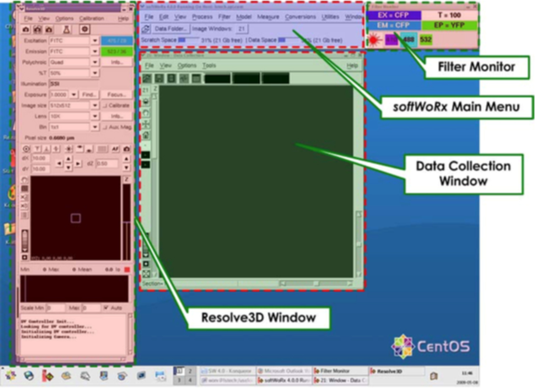Image resolution: width=536 pixels, height=388 pixels.
Task: Open the Excitation filter dropdown
Action: click(x=95, y=41)
